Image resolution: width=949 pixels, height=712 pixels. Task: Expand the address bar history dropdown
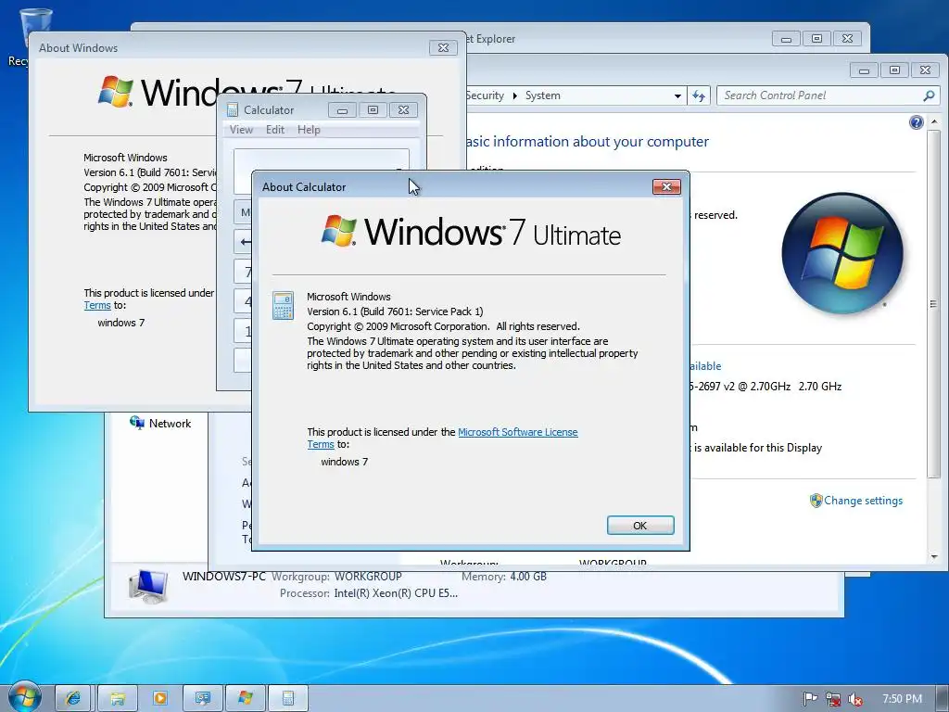pos(677,95)
